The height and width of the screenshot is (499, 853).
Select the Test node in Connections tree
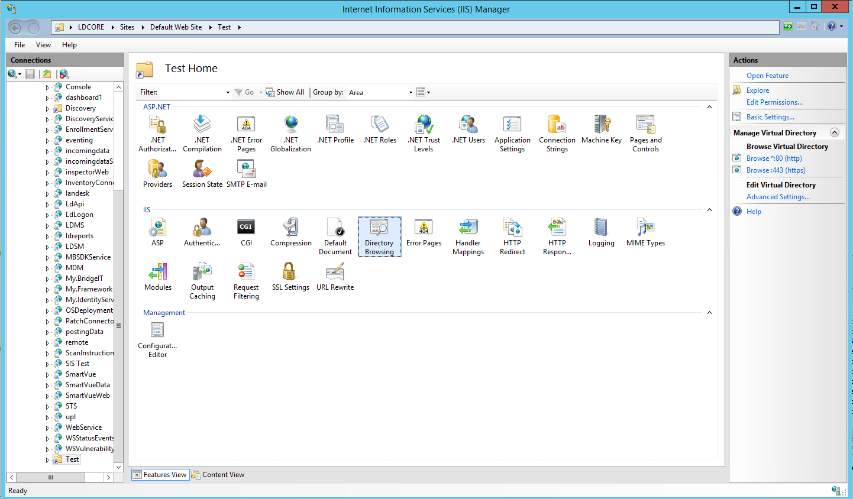pos(72,459)
